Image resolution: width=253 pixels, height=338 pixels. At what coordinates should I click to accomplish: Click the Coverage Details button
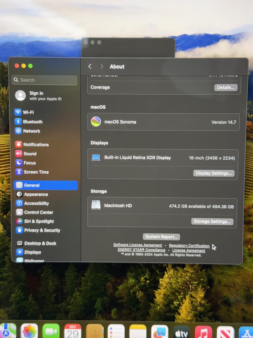226,88
